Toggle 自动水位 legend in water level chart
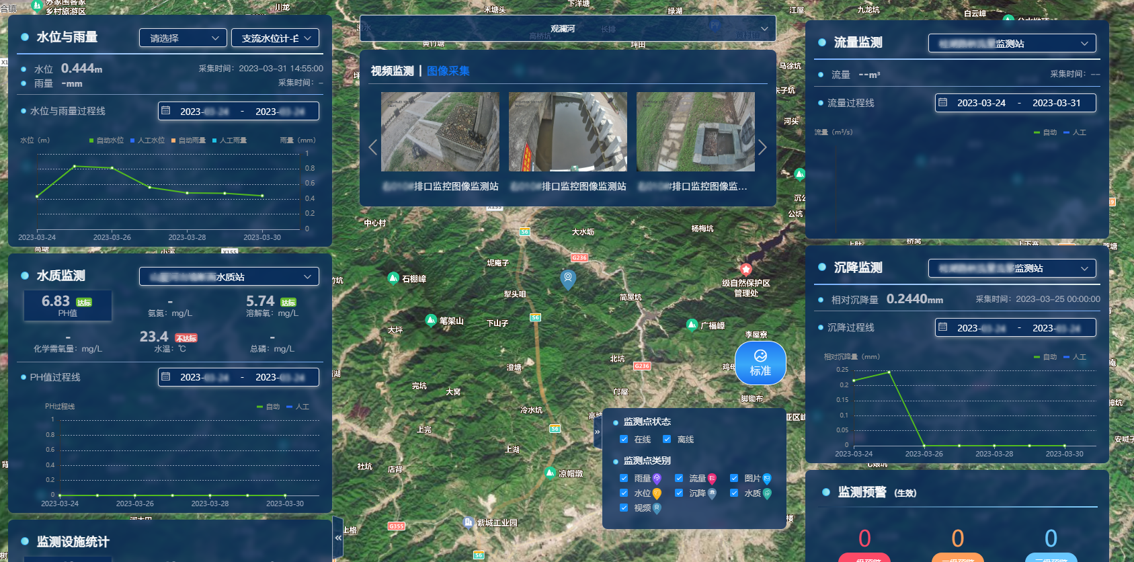The image size is (1134, 562). pos(106,140)
